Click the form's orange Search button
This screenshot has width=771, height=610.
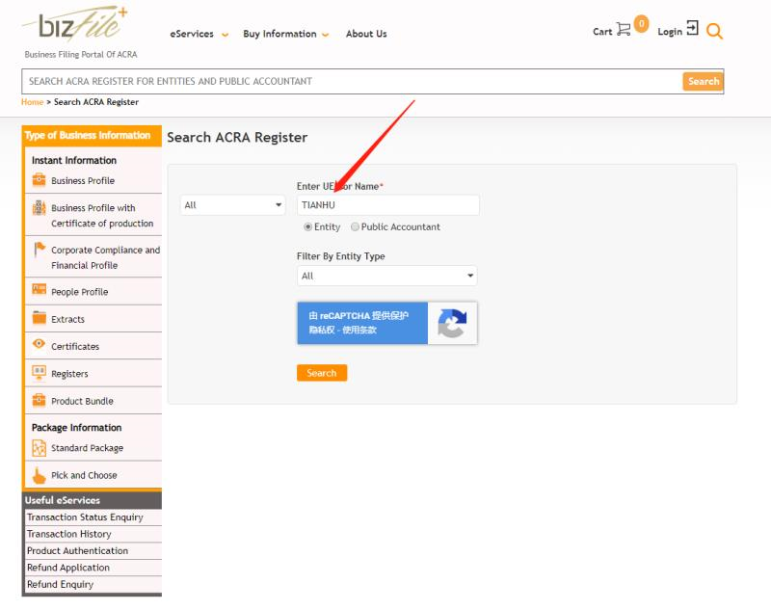[322, 373]
